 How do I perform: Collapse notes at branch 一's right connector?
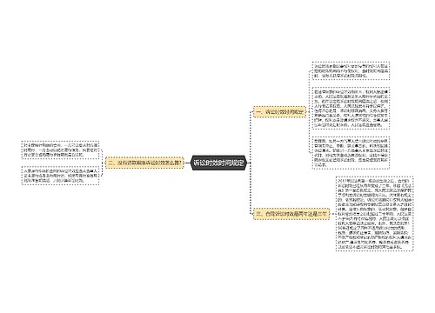[308, 111]
